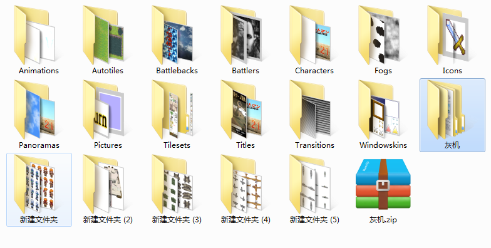
Task: Click the "Icons" name label
Action: 452,71
